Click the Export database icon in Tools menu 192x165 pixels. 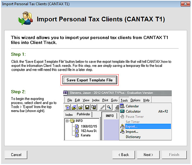pos(122,126)
